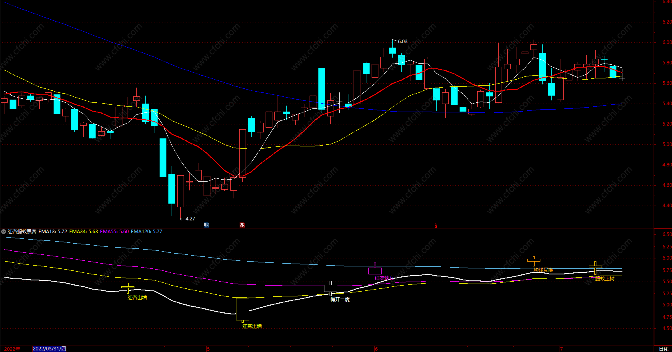Click the EMA13: 5.72 value label

53,232
